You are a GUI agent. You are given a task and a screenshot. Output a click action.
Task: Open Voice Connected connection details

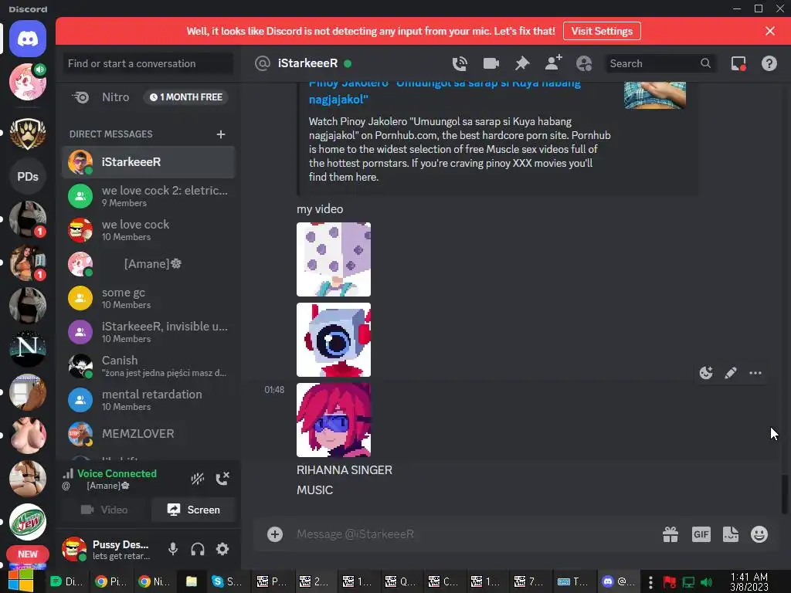117,473
